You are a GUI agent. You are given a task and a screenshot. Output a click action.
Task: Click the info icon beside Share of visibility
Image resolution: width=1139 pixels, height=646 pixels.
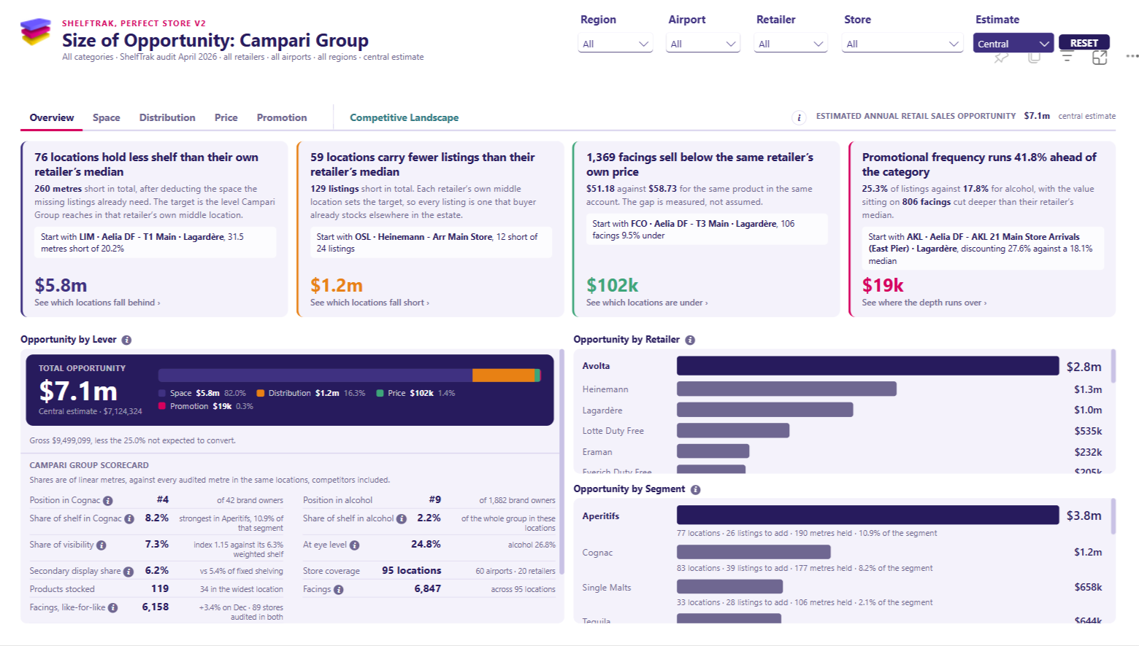pos(101,545)
